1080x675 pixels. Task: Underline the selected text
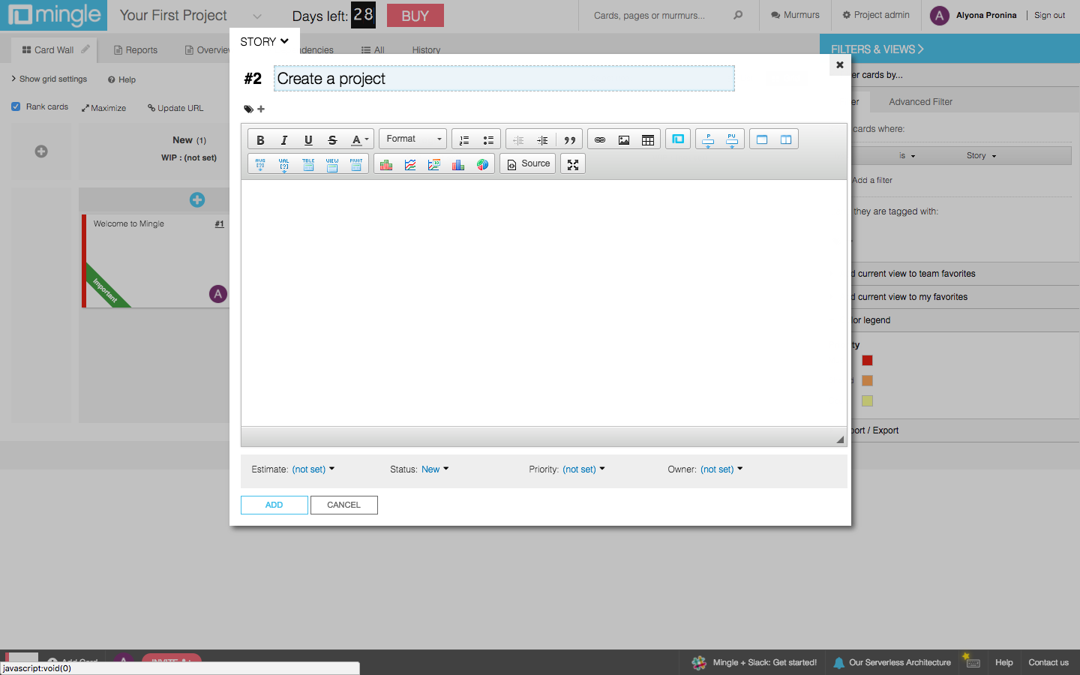(x=308, y=139)
